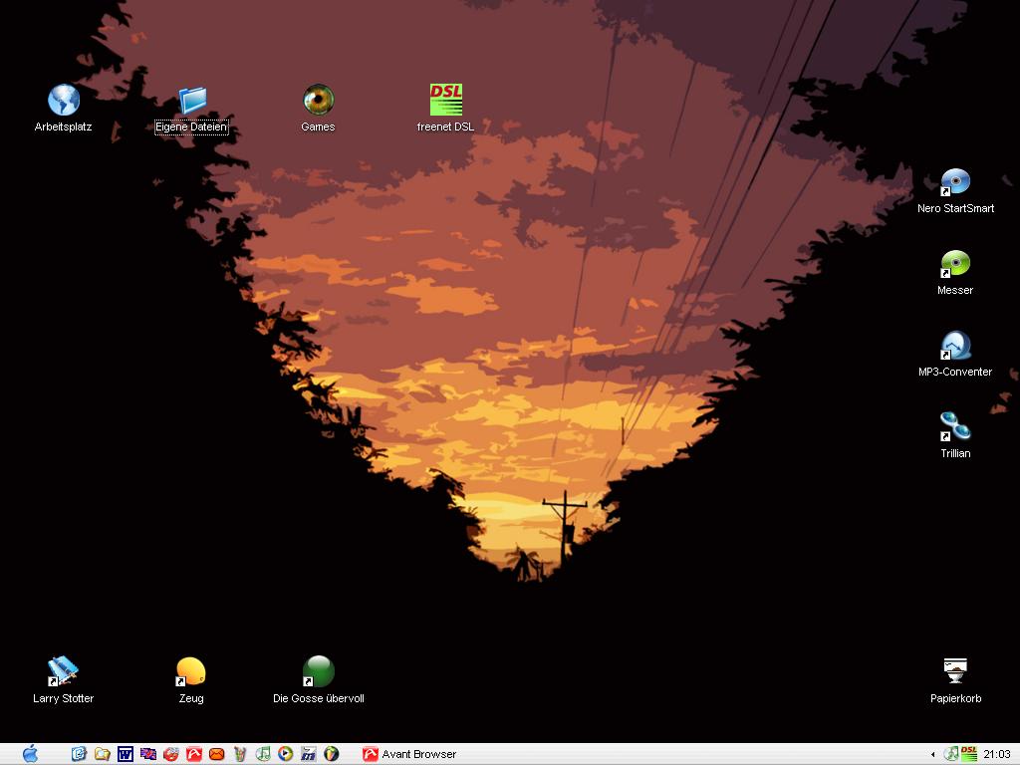Launch the Nero StartSmart shortcut
Viewport: 1020px width, 765px height.
click(955, 183)
